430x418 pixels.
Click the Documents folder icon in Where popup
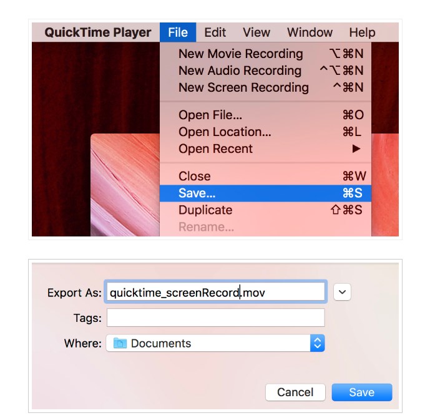(x=120, y=343)
